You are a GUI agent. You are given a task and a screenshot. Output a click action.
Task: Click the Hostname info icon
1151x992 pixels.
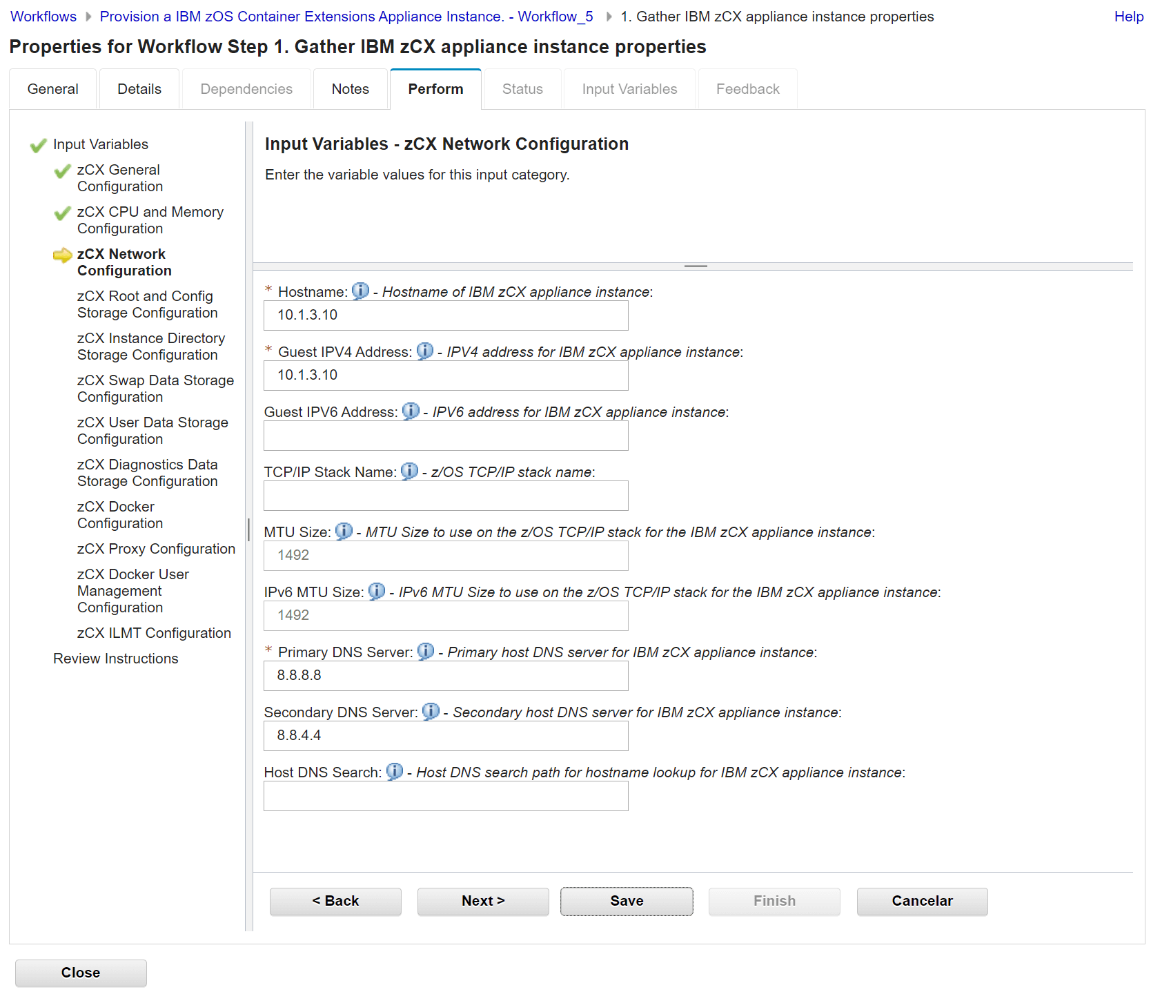pyautogui.click(x=360, y=291)
